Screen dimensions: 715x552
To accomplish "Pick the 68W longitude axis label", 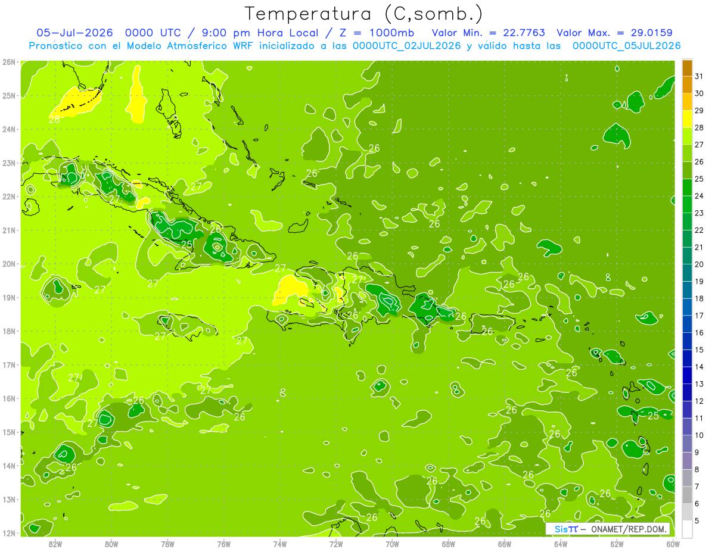I will pos(449,544).
